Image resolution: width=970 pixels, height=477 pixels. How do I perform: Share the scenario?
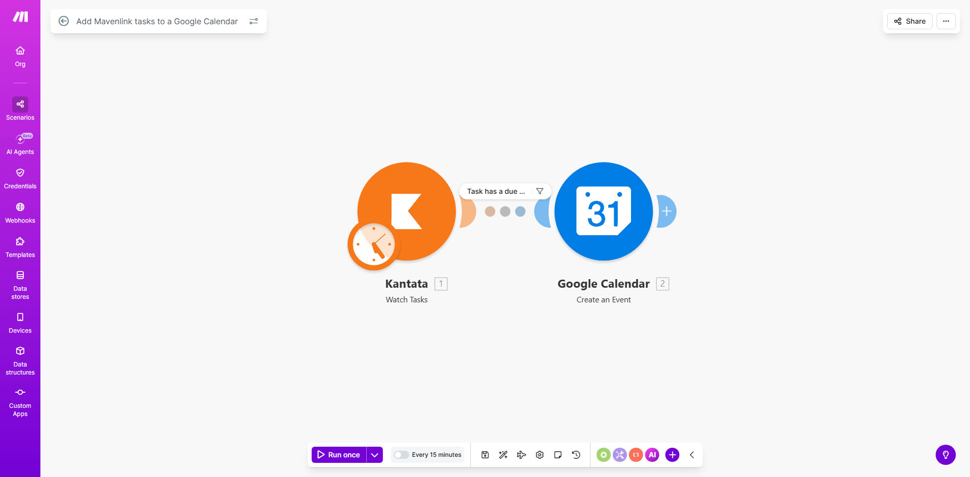click(x=910, y=21)
